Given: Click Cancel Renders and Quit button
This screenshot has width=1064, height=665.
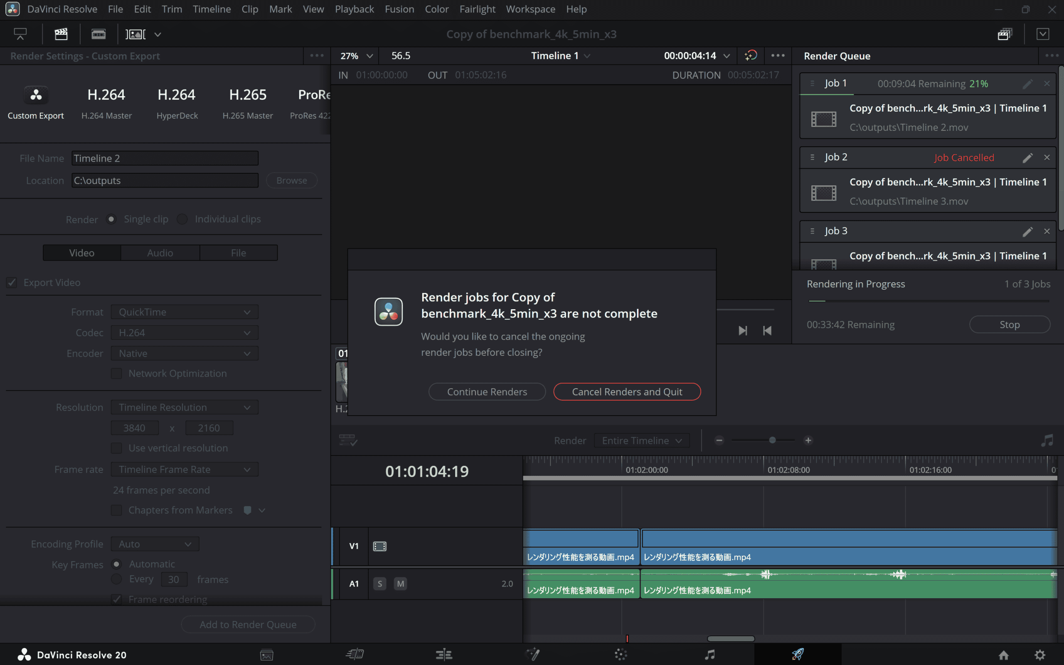Looking at the screenshot, I should (x=627, y=392).
